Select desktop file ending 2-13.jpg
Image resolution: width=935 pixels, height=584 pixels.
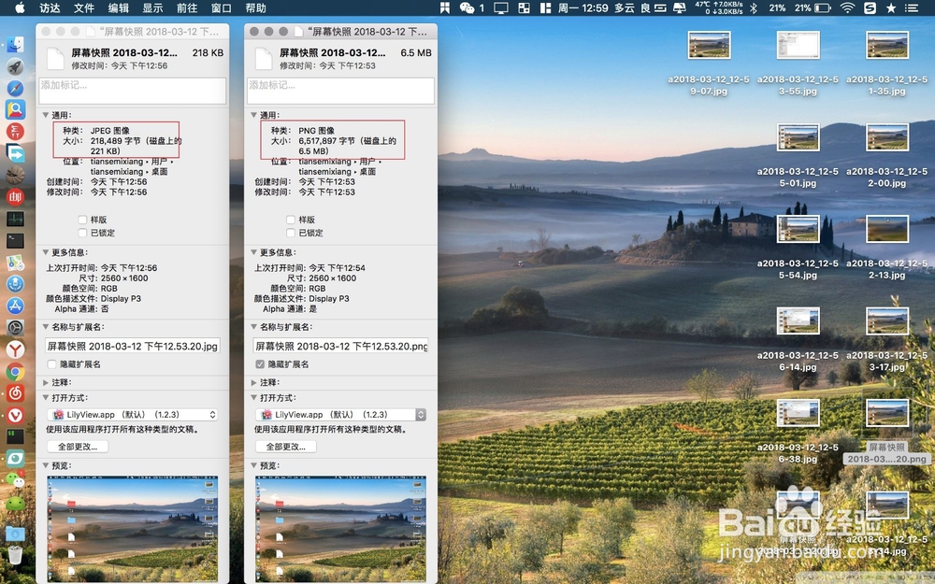887,230
